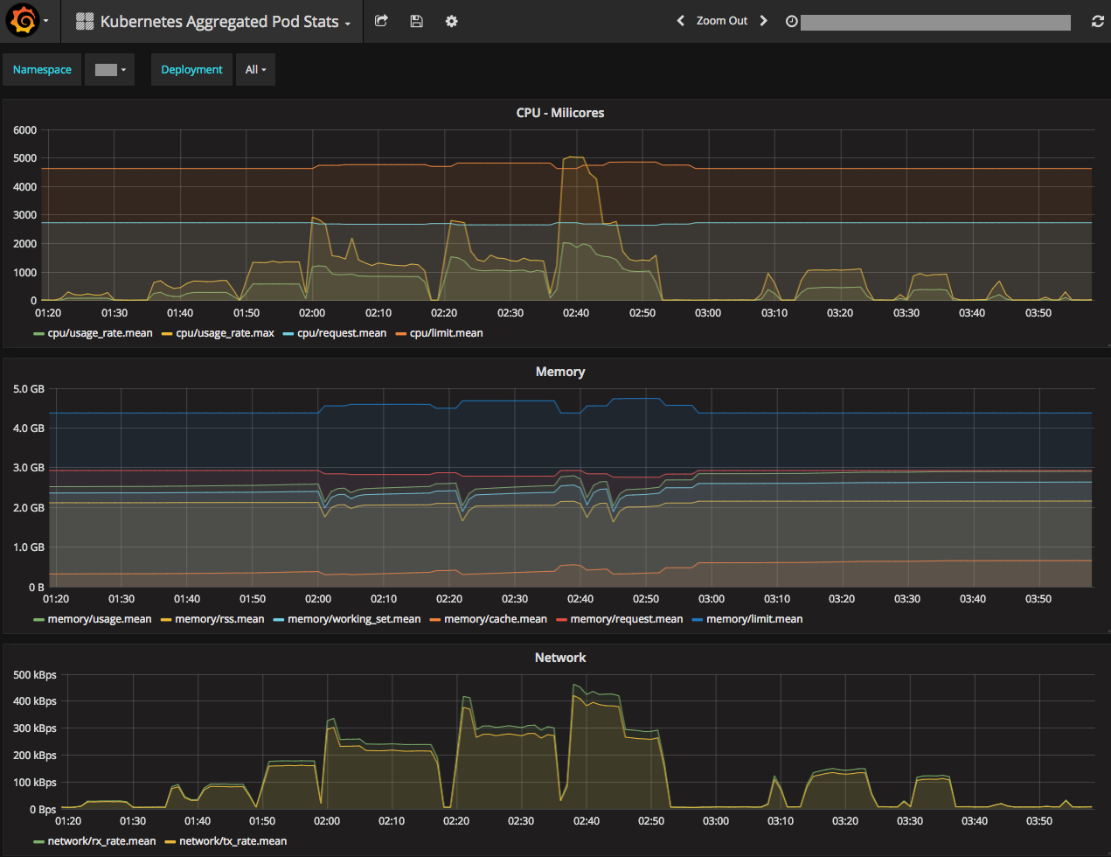
Task: Open dashboard settings gear icon
Action: 451,21
